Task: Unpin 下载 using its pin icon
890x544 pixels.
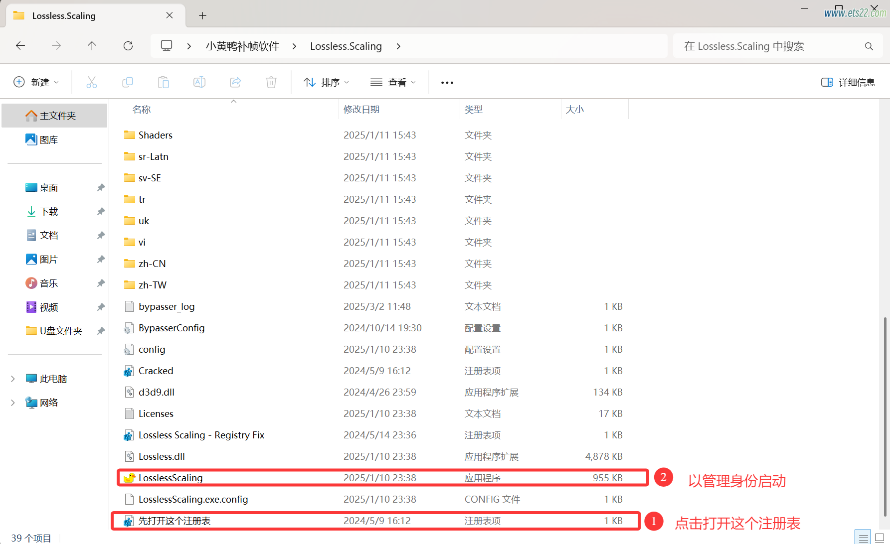Action: (x=101, y=211)
